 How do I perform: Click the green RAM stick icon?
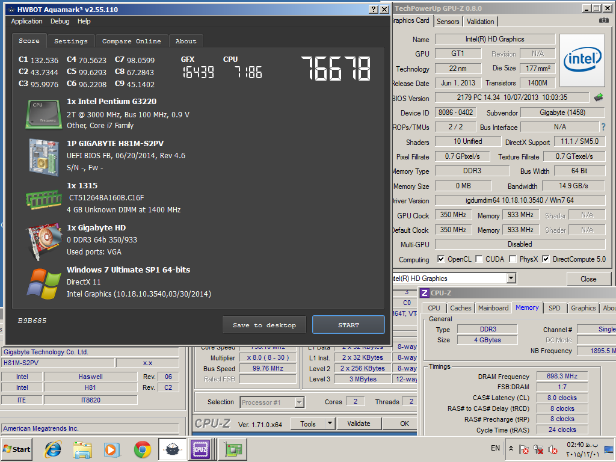pyautogui.click(x=43, y=199)
